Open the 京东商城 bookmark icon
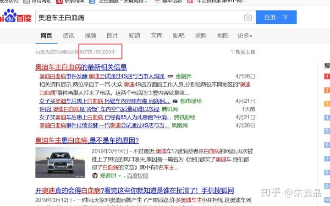 pos(59,1)
